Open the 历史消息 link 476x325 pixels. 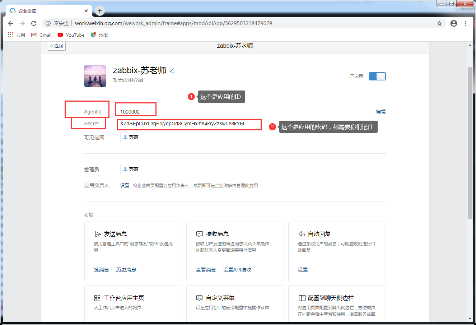(126, 270)
